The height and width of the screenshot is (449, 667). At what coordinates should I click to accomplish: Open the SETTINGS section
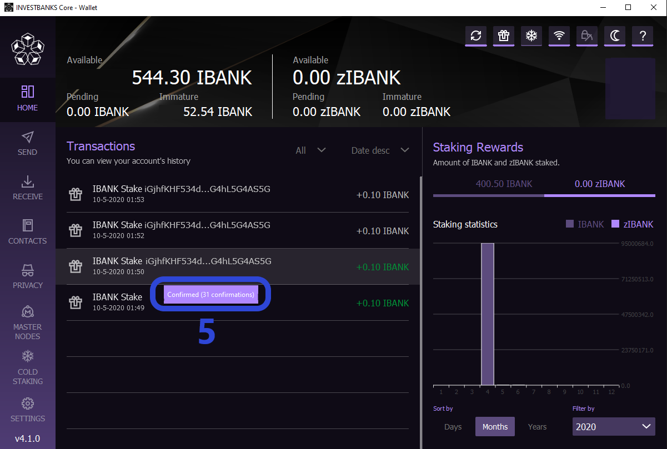point(28,410)
